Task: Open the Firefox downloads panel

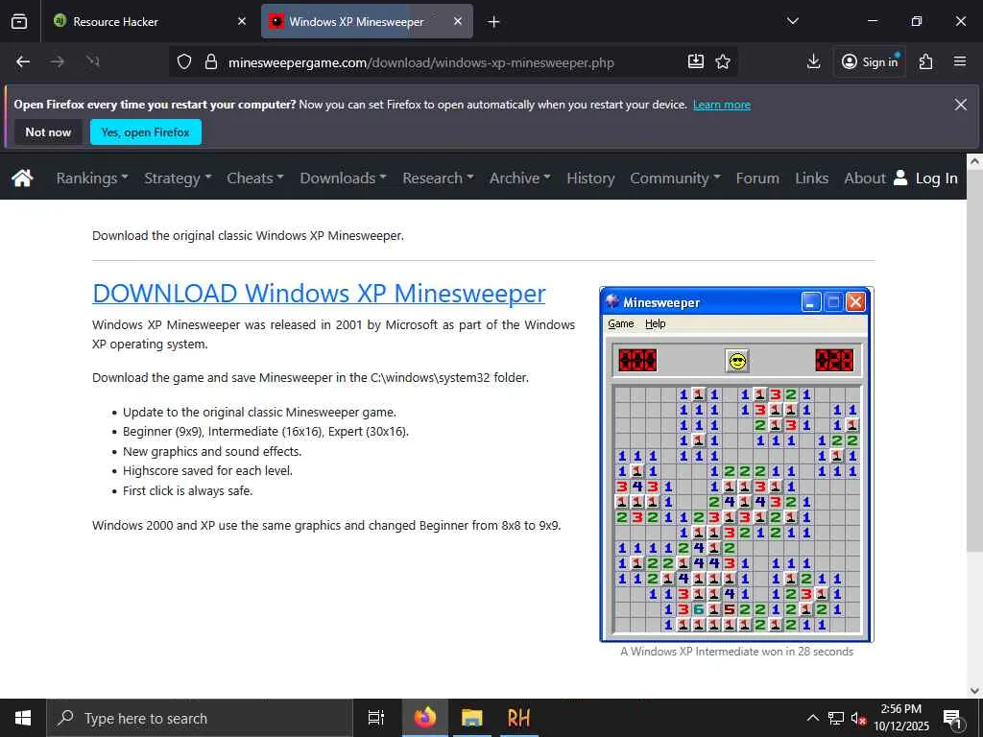Action: (813, 61)
